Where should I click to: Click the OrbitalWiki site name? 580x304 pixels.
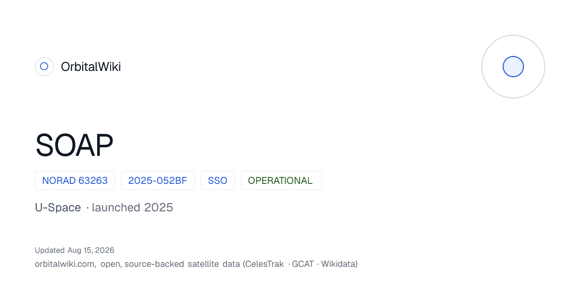(x=91, y=67)
